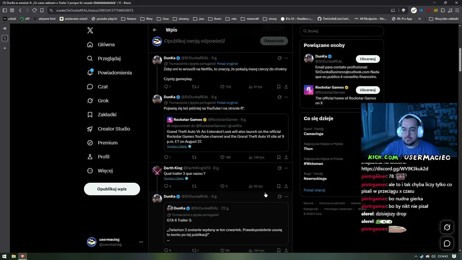Open more options on Darth King post
This screenshot has width=462, height=260.
(x=286, y=168)
